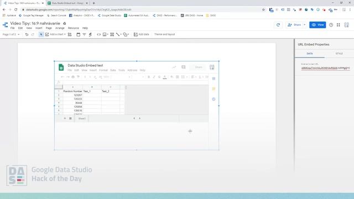Open the Insert menu in Data Studio
The width and height of the screenshot is (354, 199).
[x=39, y=28]
